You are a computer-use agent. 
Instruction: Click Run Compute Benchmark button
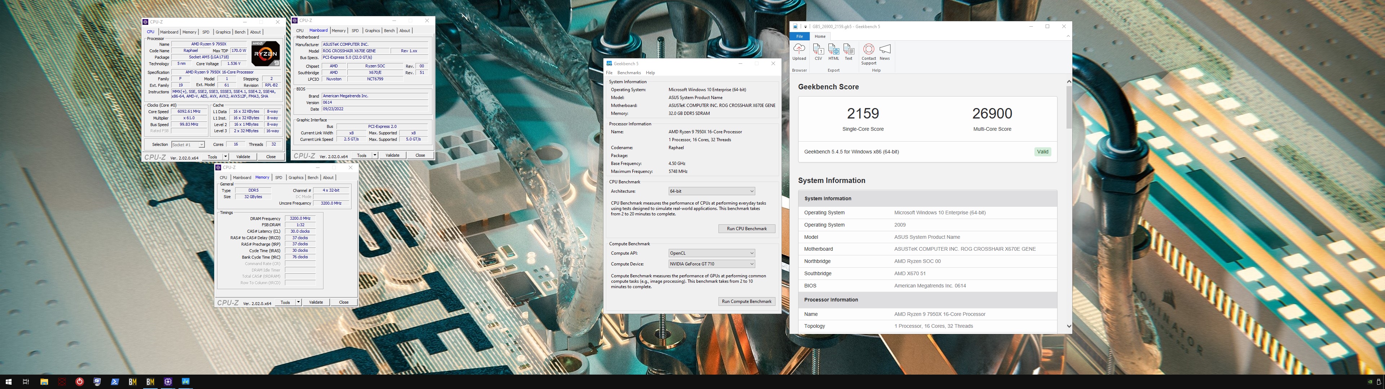tap(747, 301)
